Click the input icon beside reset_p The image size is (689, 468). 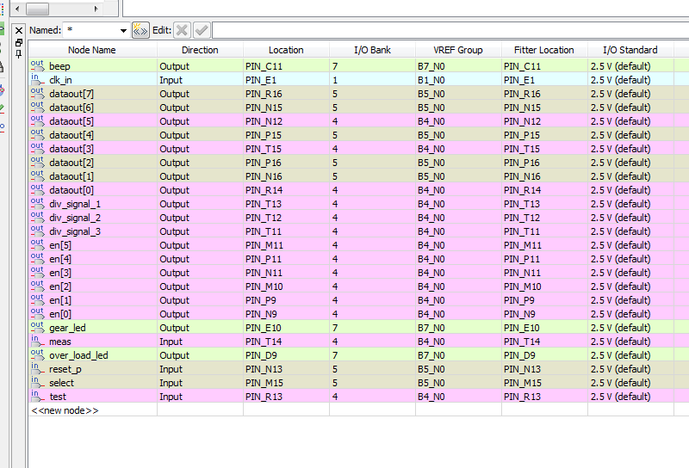point(37,369)
